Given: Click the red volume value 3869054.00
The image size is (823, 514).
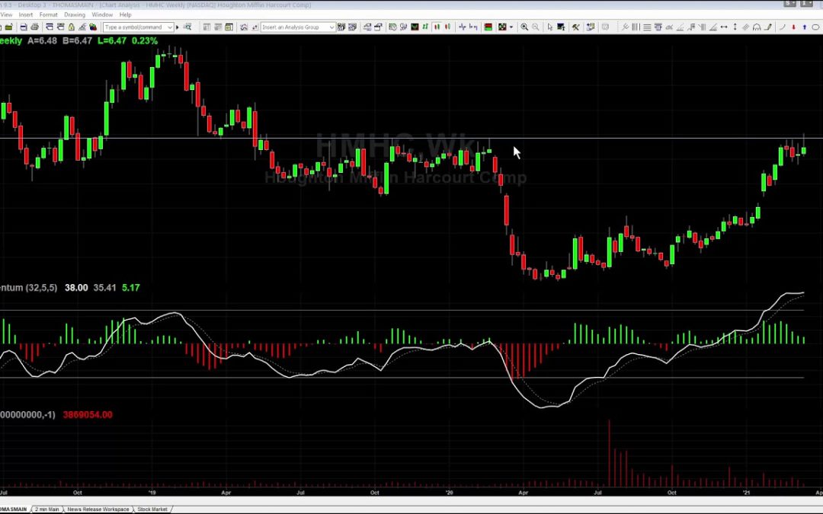Looking at the screenshot, I should coord(88,414).
